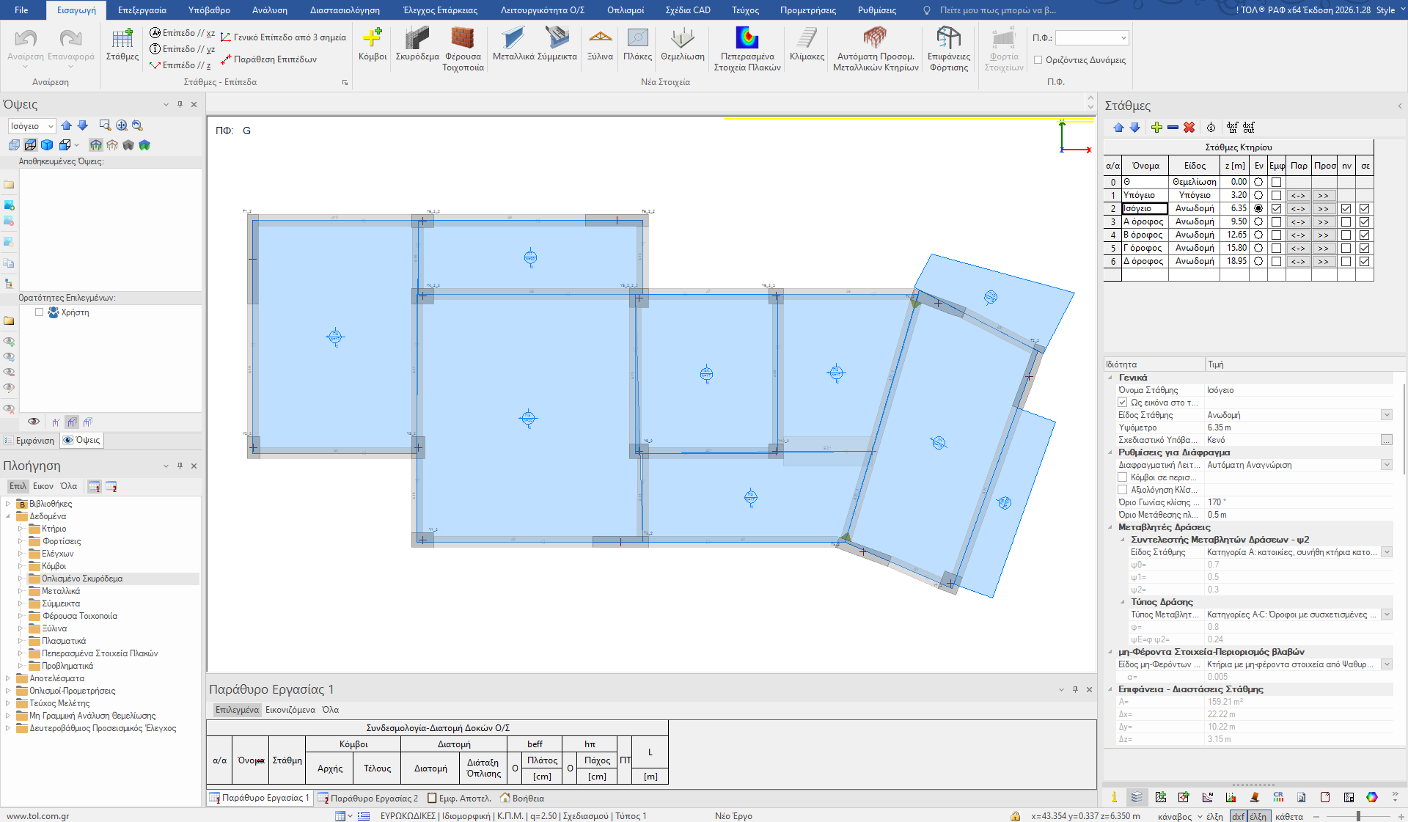1408x822 pixels.
Task: Select the Σκυρόδεμα concrete tool
Action: pyautogui.click(x=417, y=45)
